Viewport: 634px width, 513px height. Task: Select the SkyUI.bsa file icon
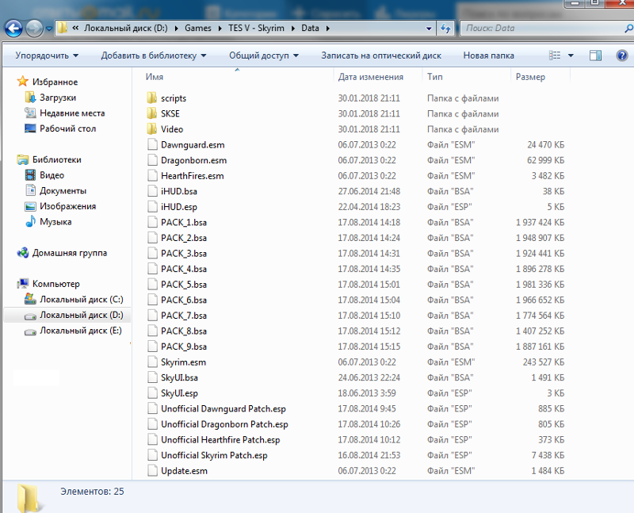coord(152,377)
